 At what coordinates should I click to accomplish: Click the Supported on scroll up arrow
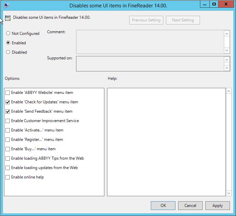click(x=227, y=60)
